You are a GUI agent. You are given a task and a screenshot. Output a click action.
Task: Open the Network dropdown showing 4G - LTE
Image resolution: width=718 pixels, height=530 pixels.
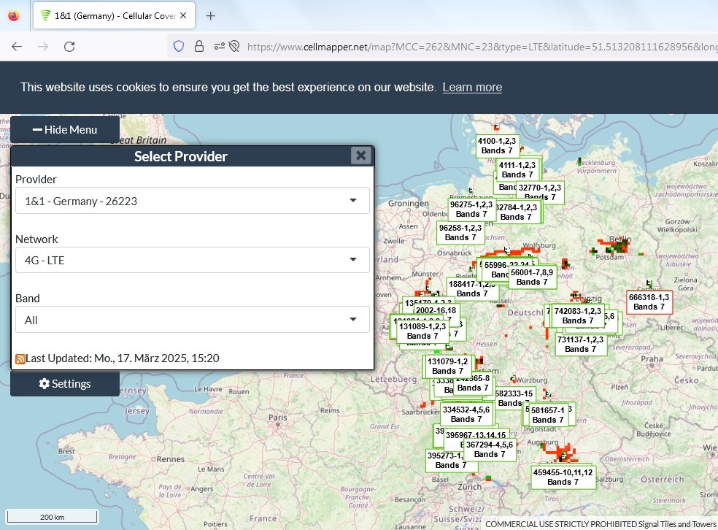coord(193,260)
